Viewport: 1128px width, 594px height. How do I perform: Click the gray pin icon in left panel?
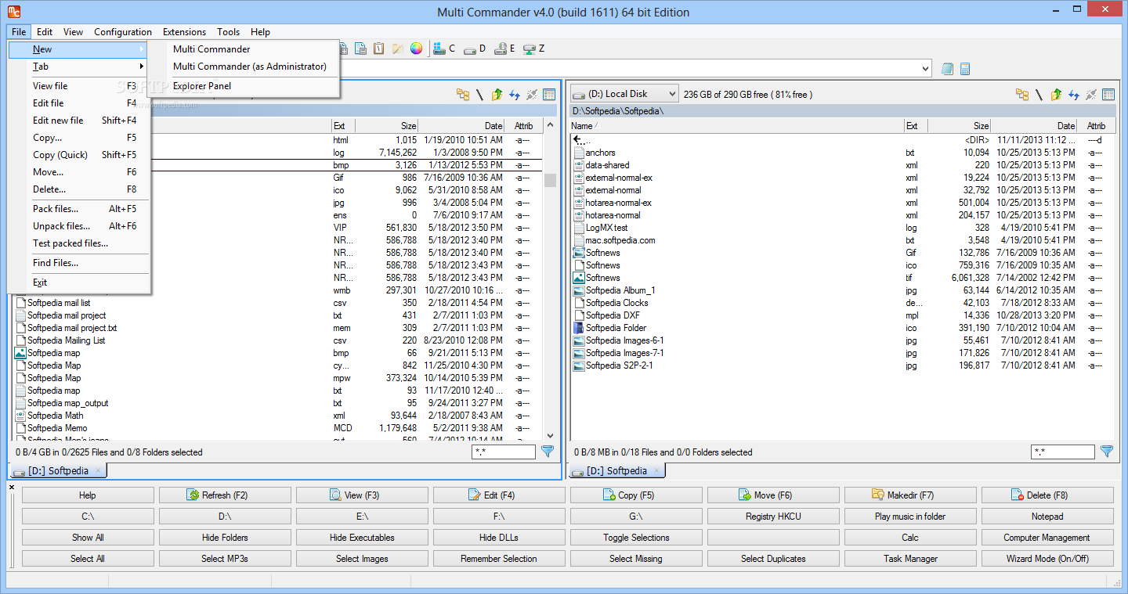(532, 95)
